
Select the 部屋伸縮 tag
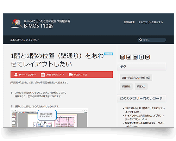(x=126, y=86)
